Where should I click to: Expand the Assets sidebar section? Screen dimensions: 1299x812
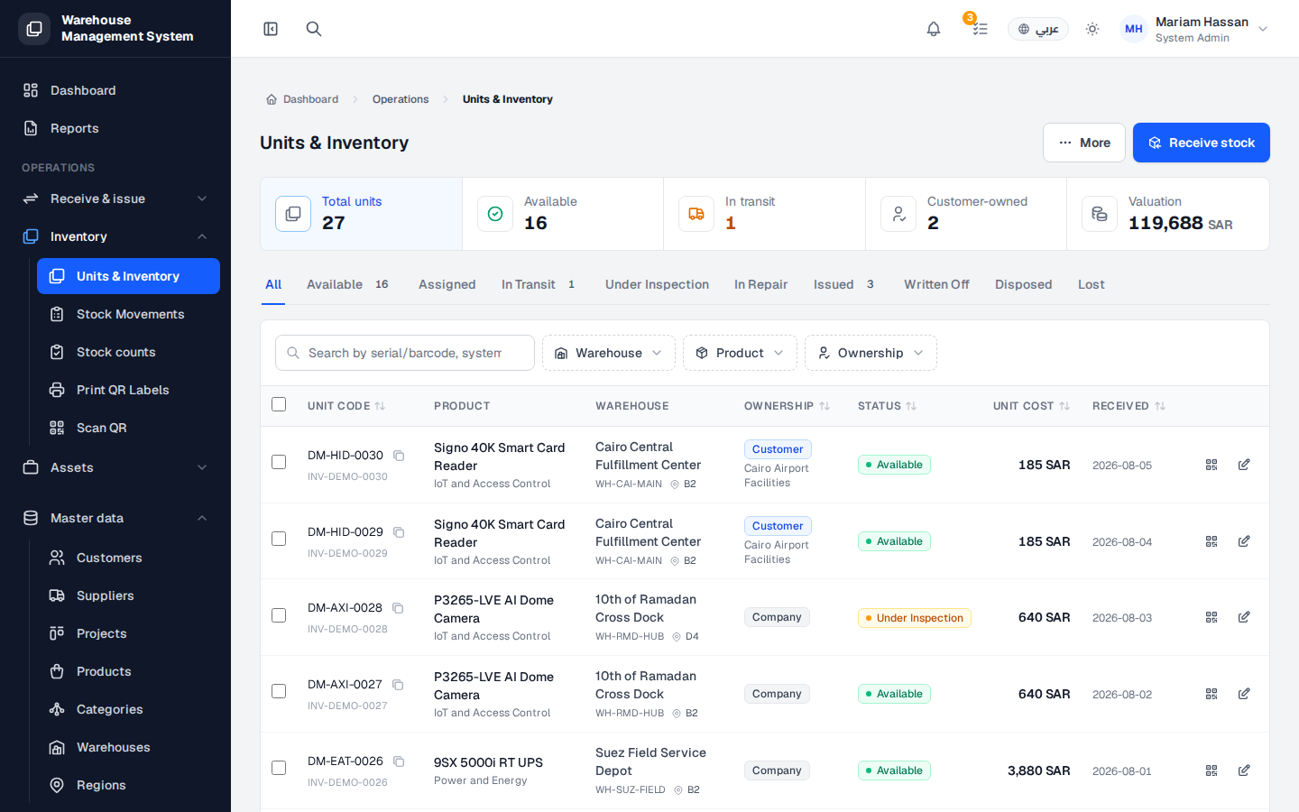click(x=115, y=467)
